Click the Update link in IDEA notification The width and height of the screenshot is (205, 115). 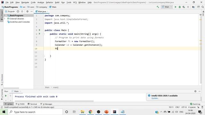coord(155,98)
